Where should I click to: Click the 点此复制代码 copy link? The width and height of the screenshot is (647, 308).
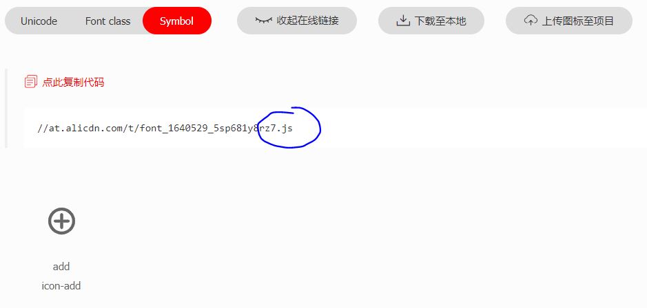point(73,82)
